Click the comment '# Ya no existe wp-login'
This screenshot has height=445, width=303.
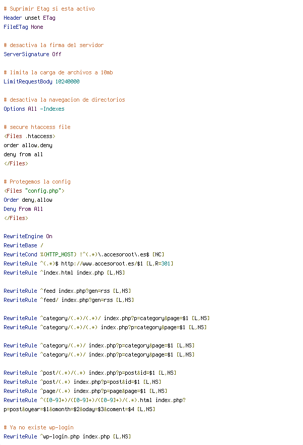pyautogui.click(x=39, y=427)
